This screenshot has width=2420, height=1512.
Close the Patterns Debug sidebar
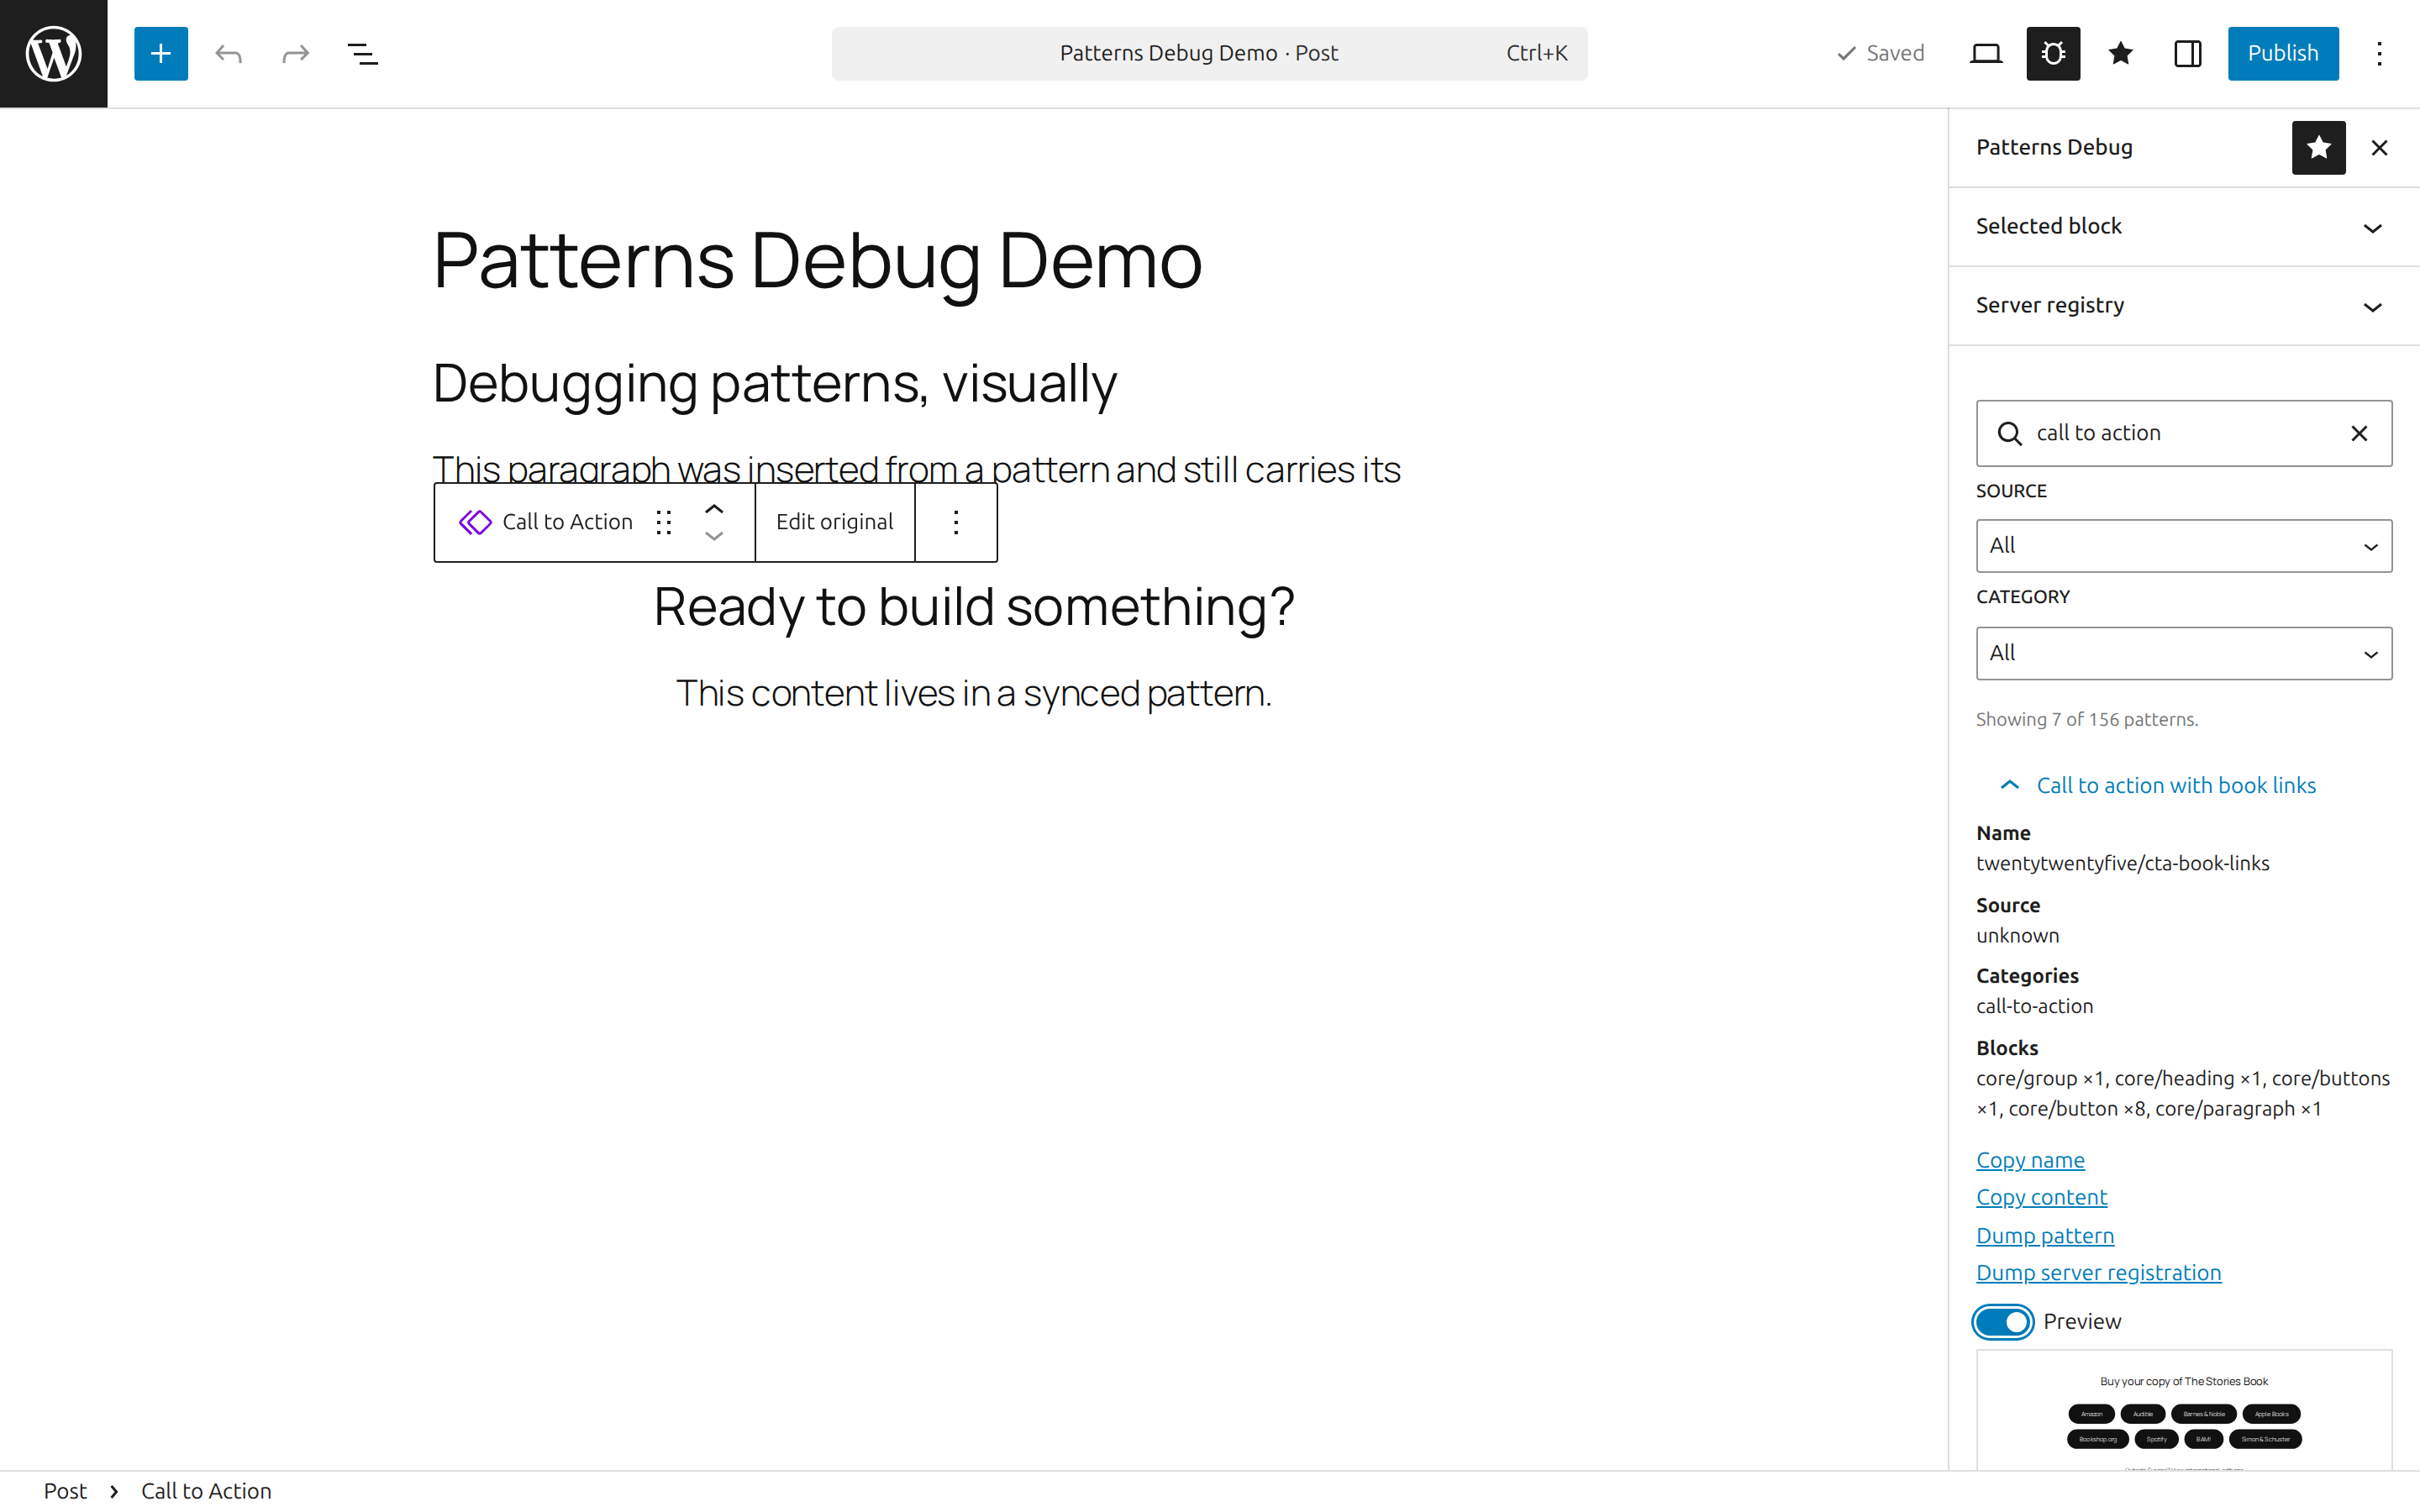pyautogui.click(x=2379, y=148)
